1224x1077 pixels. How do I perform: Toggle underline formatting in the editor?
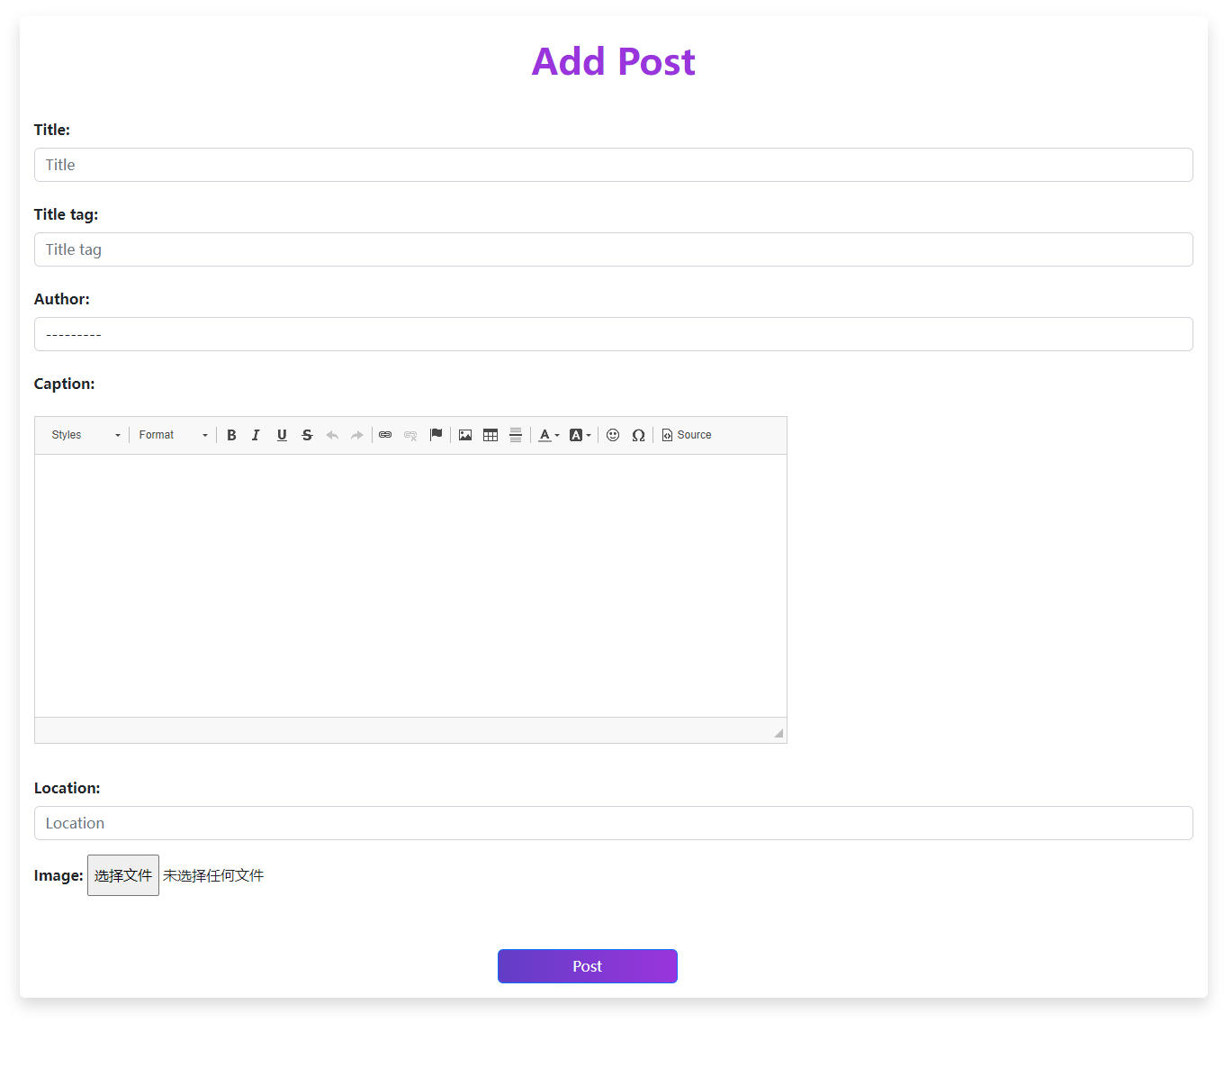[x=282, y=435]
